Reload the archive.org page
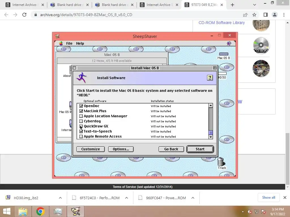Viewport: 290px width, 217px height. point(24,15)
